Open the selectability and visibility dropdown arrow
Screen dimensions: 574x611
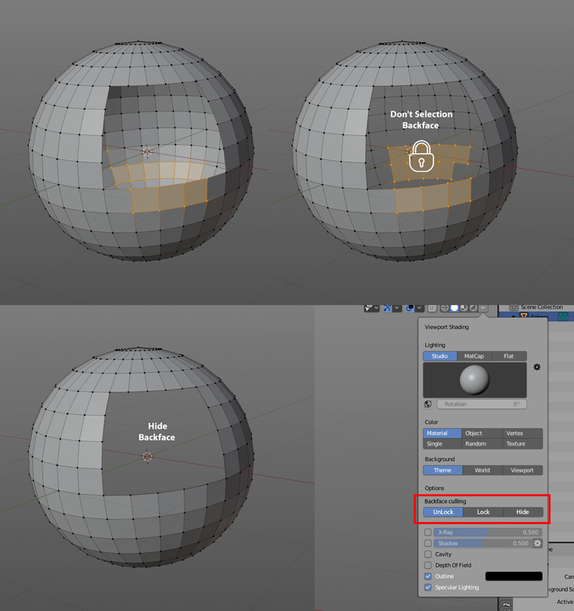click(376, 308)
